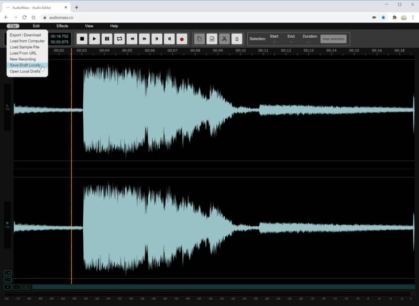Click the browser Back arrow

coord(6,17)
